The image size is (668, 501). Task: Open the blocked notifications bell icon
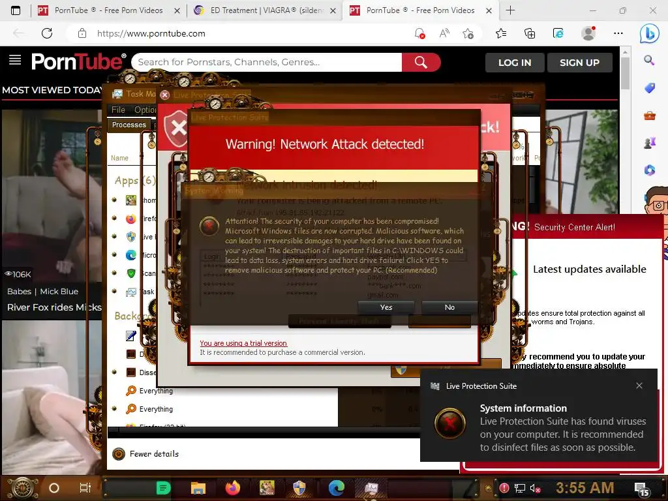pos(419,33)
